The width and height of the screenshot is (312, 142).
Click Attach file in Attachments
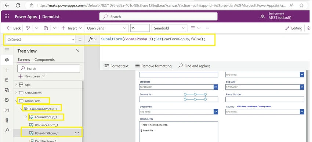(147, 131)
